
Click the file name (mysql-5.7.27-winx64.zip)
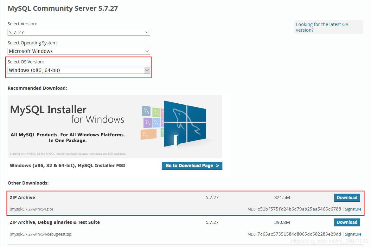coord(31,209)
